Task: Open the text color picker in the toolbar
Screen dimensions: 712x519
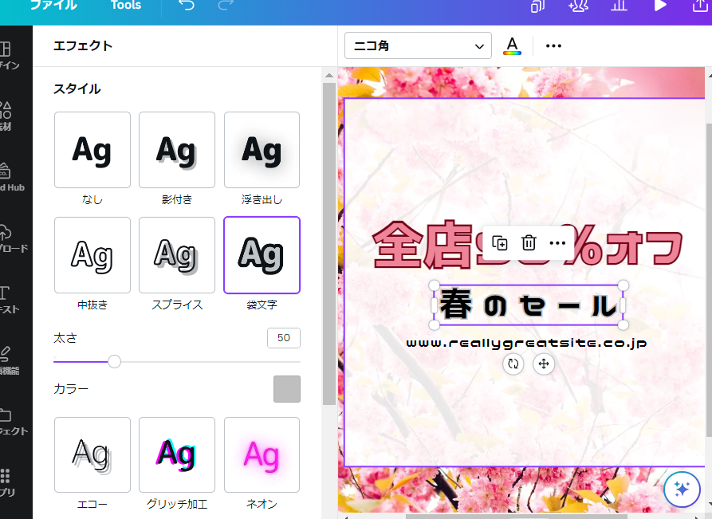Action: pyautogui.click(x=512, y=45)
